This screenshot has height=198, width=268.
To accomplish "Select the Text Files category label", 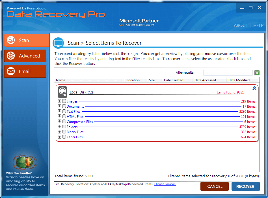I will click(74, 112).
